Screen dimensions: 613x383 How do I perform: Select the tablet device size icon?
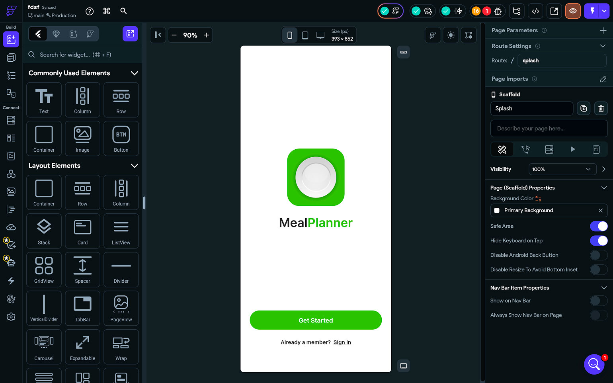click(305, 35)
